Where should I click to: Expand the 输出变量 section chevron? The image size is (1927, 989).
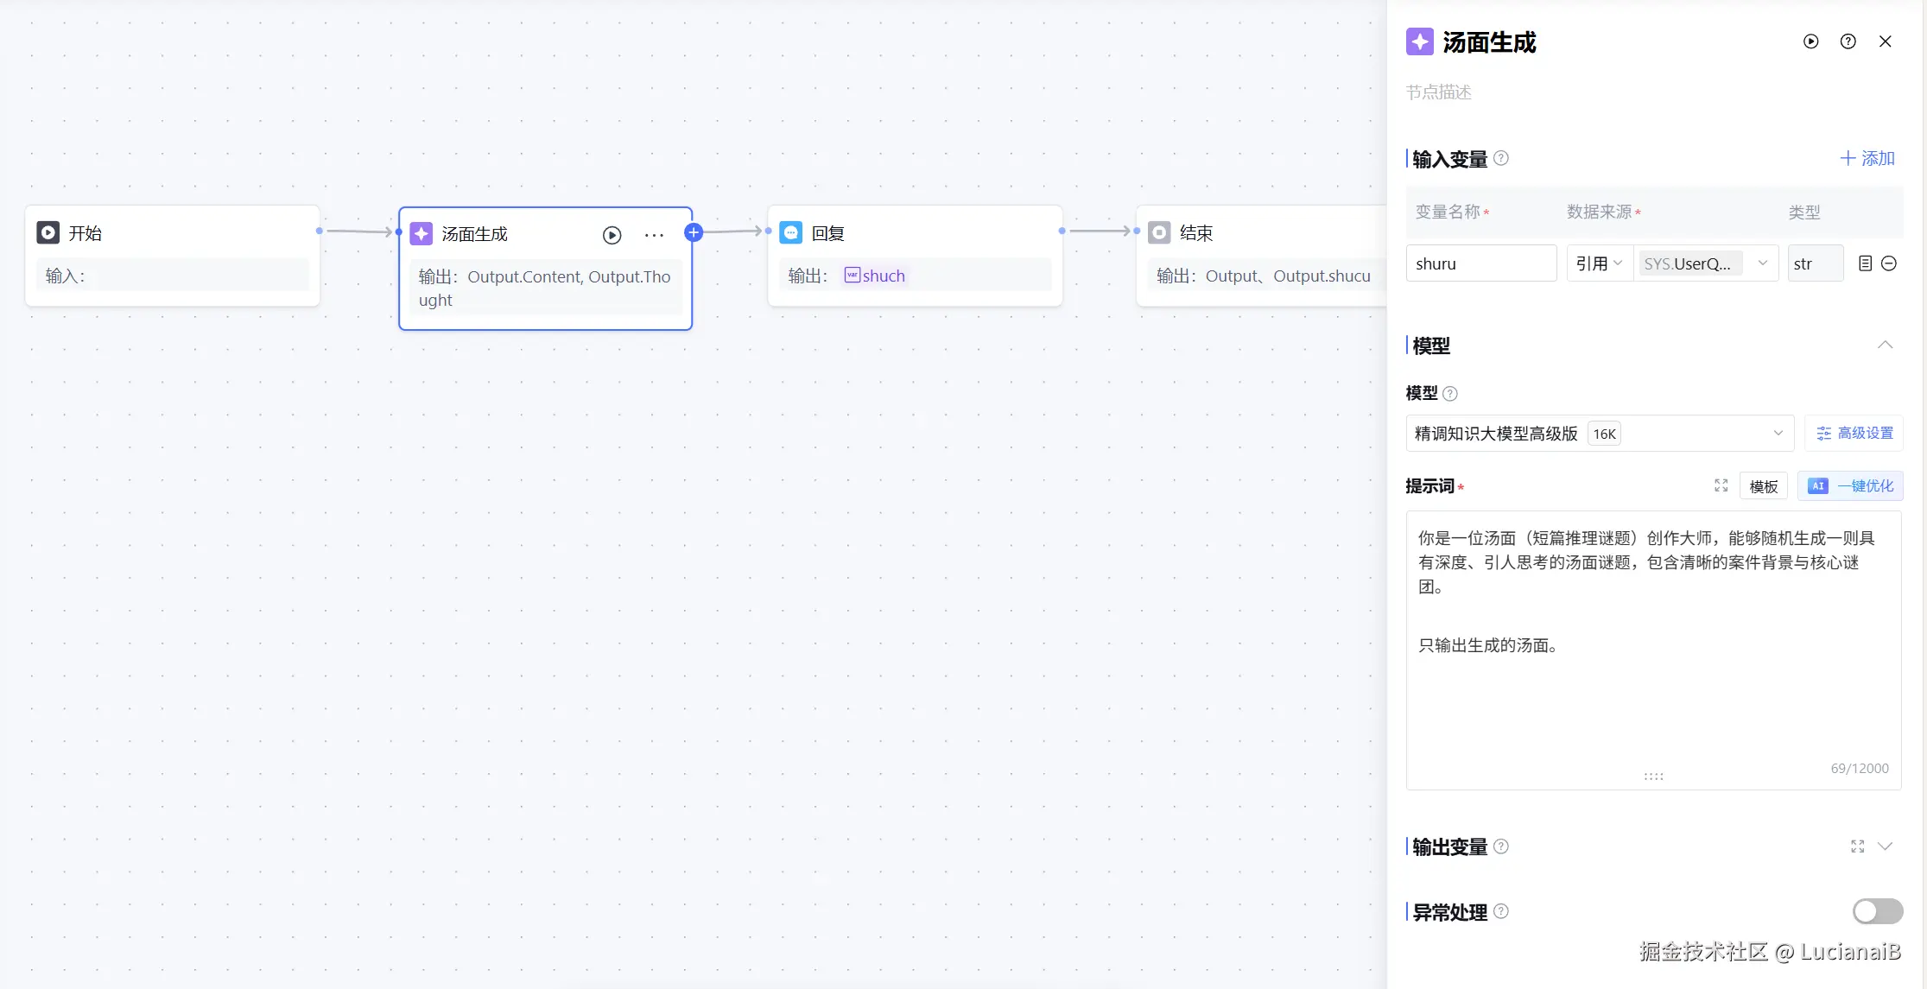point(1885,846)
